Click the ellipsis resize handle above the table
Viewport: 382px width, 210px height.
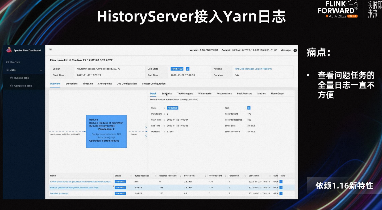coord(175,173)
